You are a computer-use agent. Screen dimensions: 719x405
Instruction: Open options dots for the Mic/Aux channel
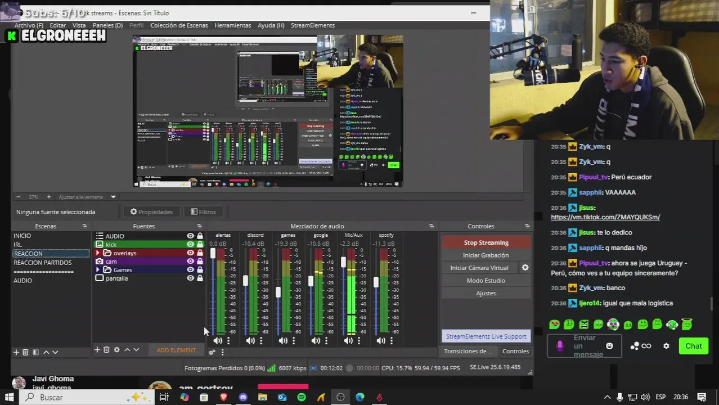click(359, 340)
